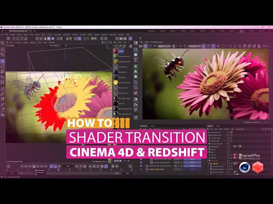
Task: Click the RS Camera 01 viewport label
Action: click(x=55, y=45)
